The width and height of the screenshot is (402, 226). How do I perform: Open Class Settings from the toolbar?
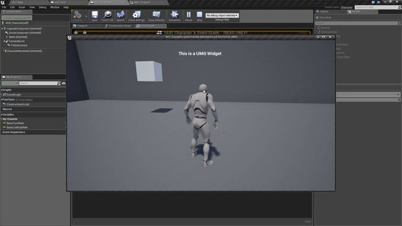pos(136,16)
